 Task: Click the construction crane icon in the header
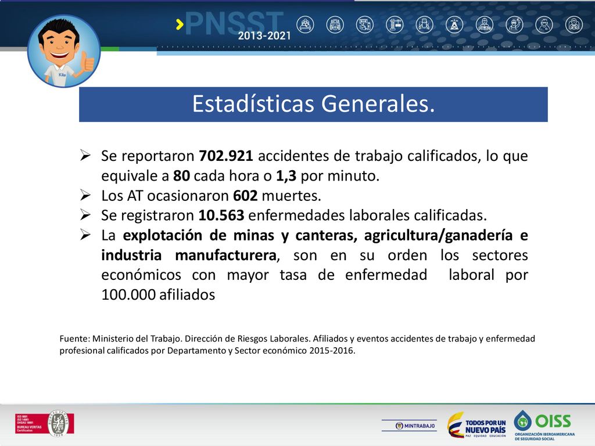pyautogui.click(x=395, y=25)
